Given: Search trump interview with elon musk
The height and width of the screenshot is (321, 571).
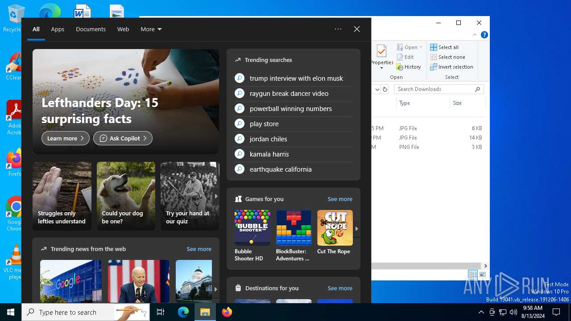Looking at the screenshot, I should [x=294, y=78].
